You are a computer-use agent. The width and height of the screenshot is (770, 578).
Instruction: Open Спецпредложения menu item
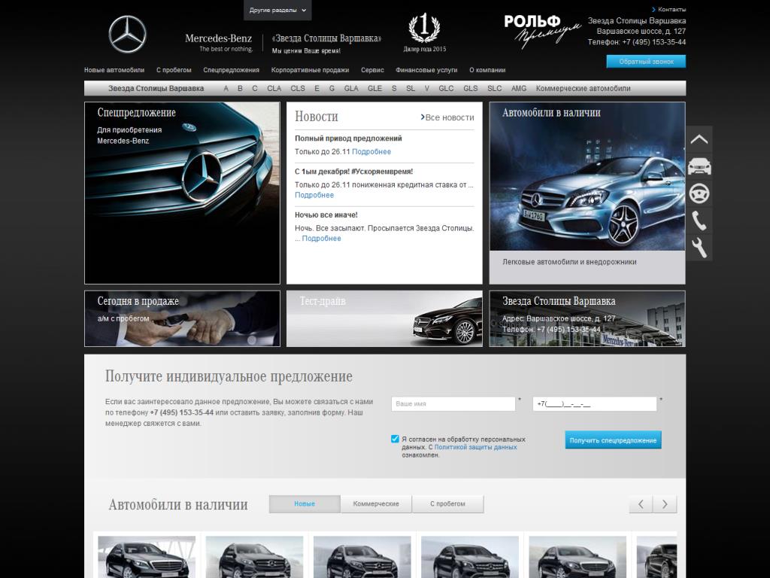[232, 70]
